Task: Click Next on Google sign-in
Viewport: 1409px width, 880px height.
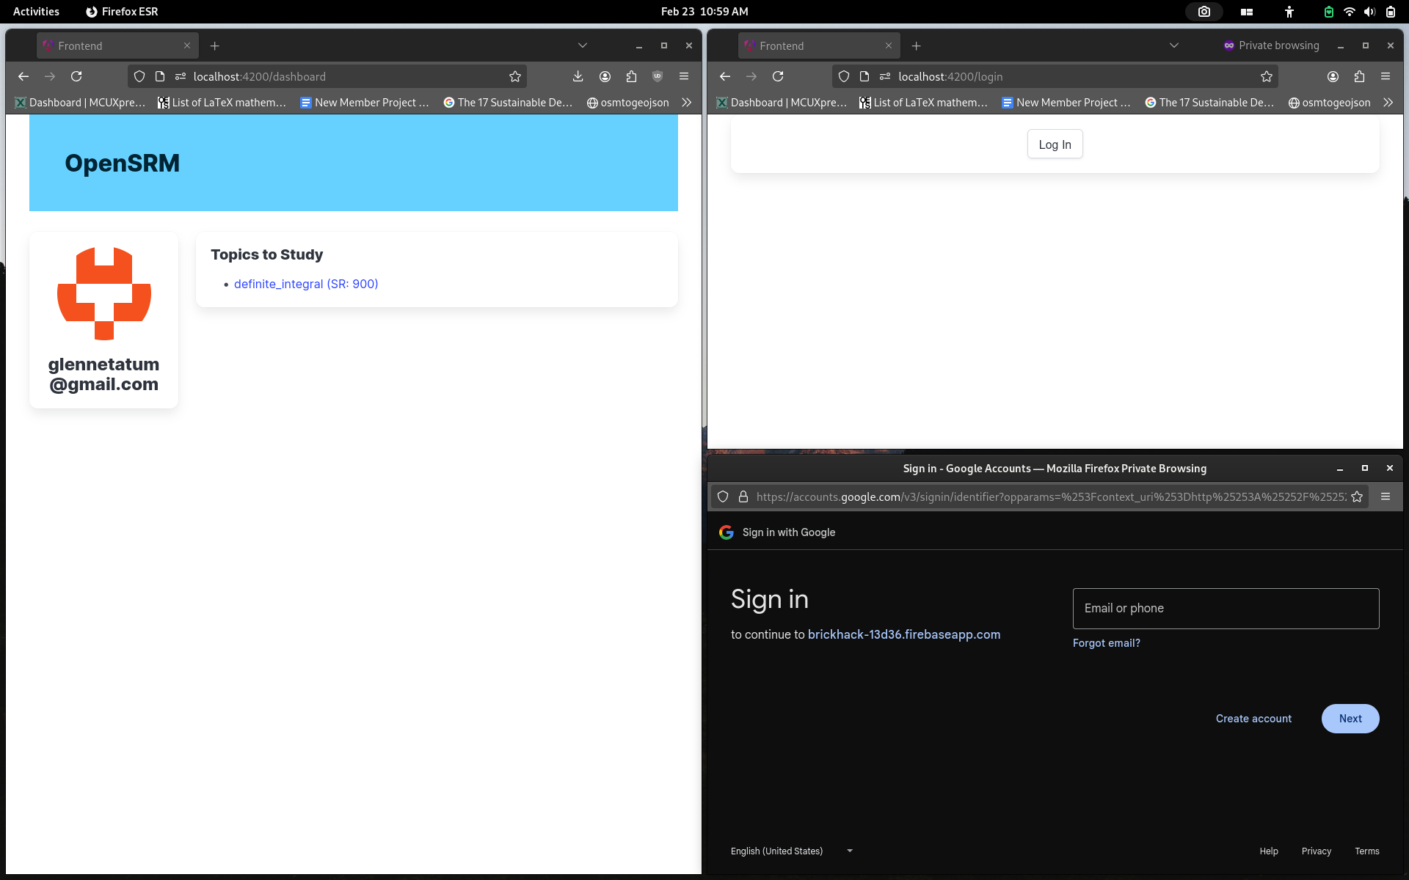Action: click(x=1350, y=719)
